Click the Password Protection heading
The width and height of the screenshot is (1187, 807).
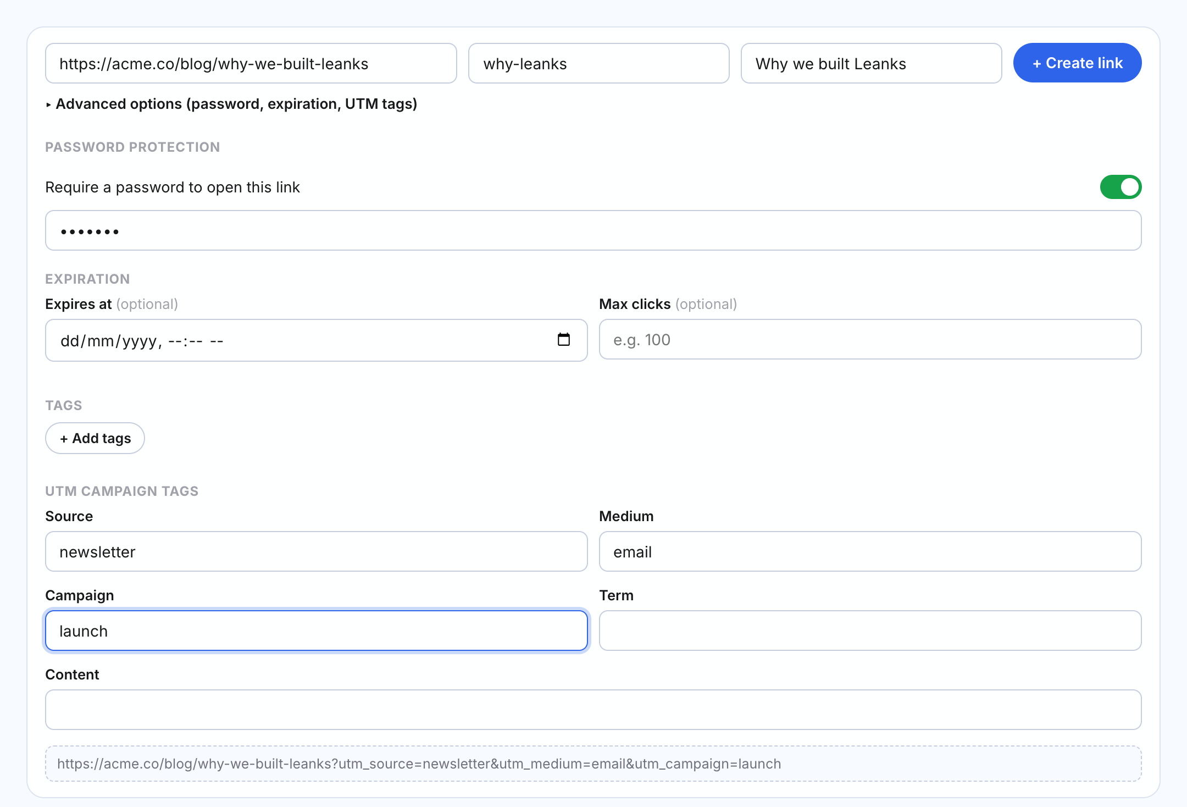click(132, 147)
